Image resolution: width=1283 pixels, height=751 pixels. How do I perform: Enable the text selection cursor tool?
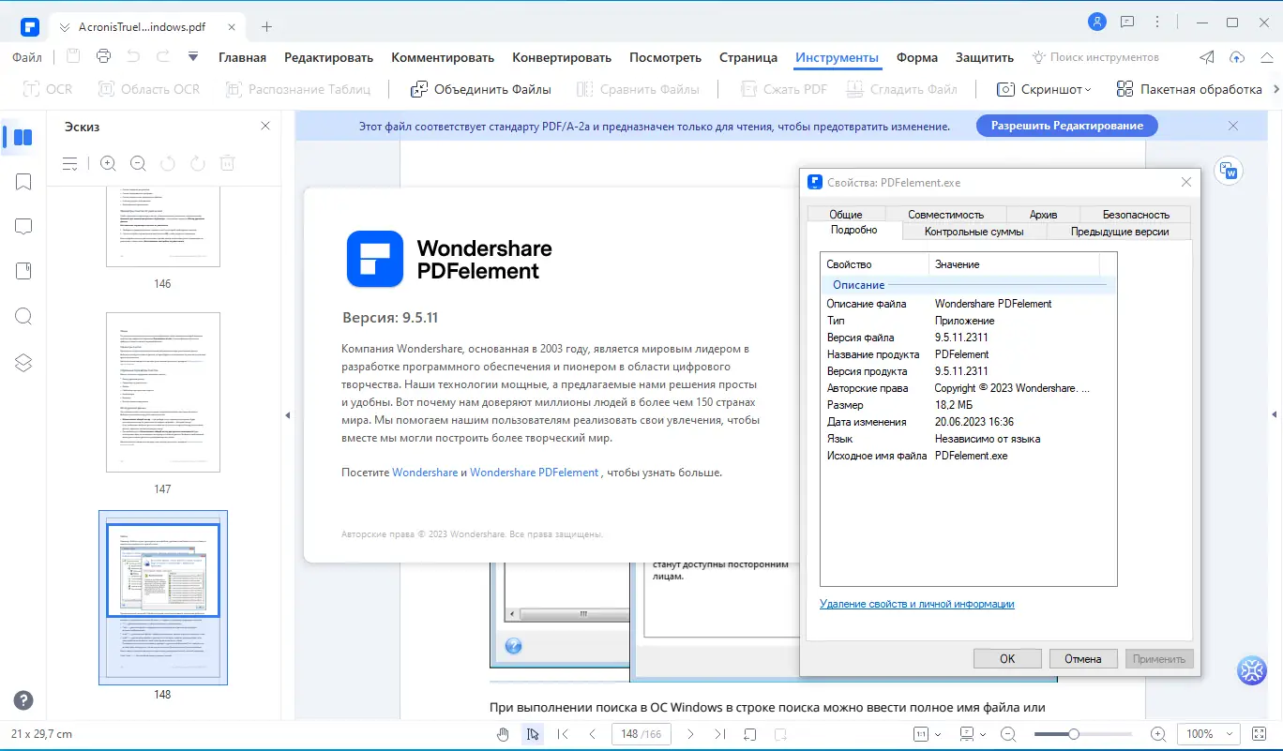tap(533, 734)
